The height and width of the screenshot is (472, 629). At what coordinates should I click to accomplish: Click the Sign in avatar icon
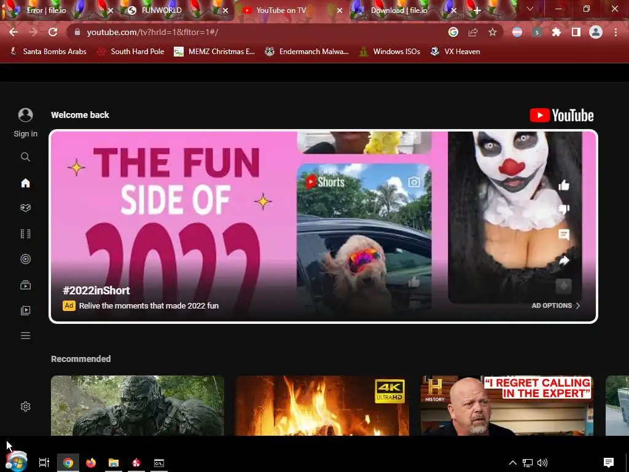pyautogui.click(x=25, y=115)
